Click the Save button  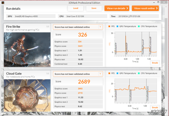[x=94, y=8]
